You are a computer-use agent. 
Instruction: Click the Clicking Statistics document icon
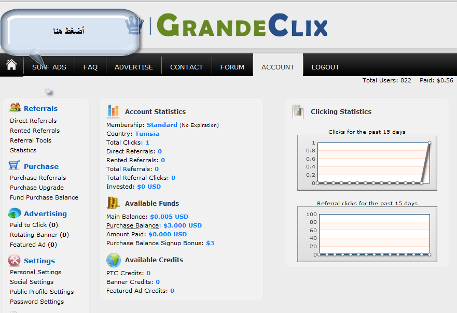(298, 112)
